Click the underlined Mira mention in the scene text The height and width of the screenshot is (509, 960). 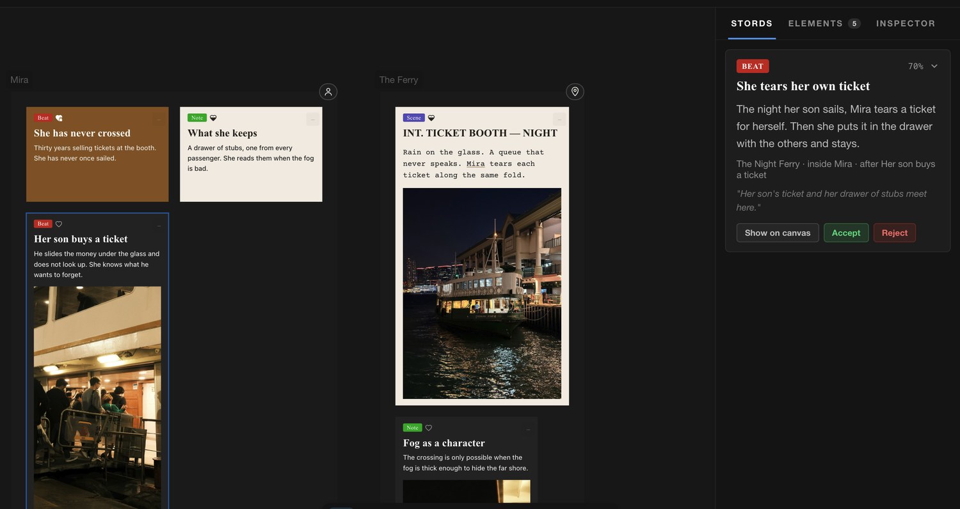click(x=476, y=164)
